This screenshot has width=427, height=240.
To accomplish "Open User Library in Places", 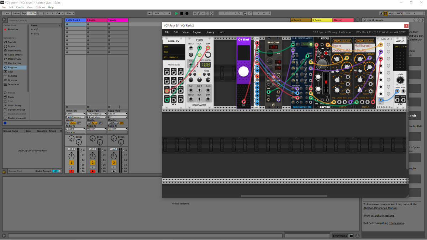I will pyautogui.click(x=15, y=105).
